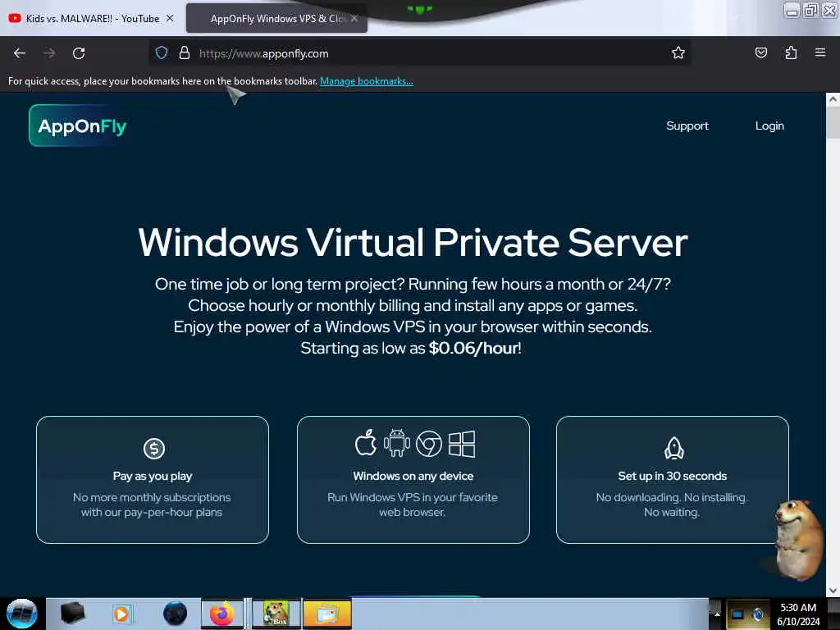Click the Android robot icon
Screen dimensions: 840x630
(x=396, y=443)
